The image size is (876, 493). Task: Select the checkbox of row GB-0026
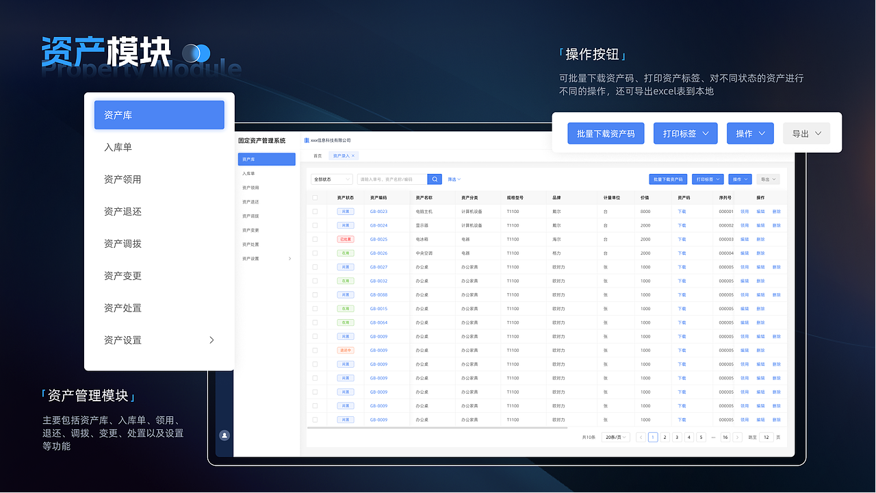(x=315, y=253)
